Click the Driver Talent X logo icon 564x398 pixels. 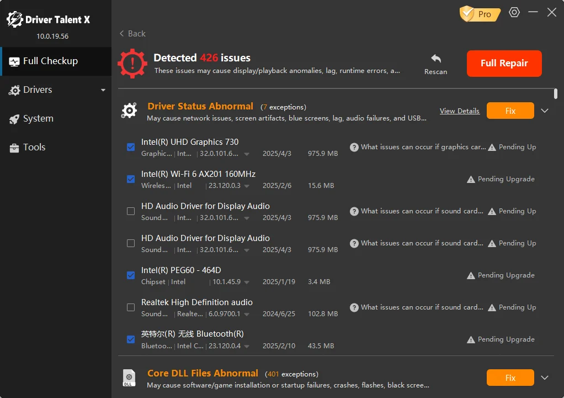tap(15, 19)
